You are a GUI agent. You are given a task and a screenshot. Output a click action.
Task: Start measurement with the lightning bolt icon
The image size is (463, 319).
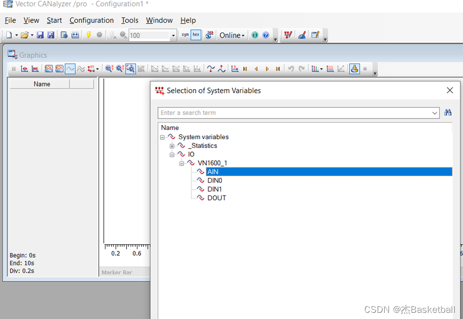tap(88, 35)
